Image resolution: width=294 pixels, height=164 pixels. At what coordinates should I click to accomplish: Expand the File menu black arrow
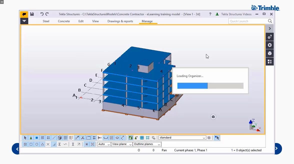[24, 21]
